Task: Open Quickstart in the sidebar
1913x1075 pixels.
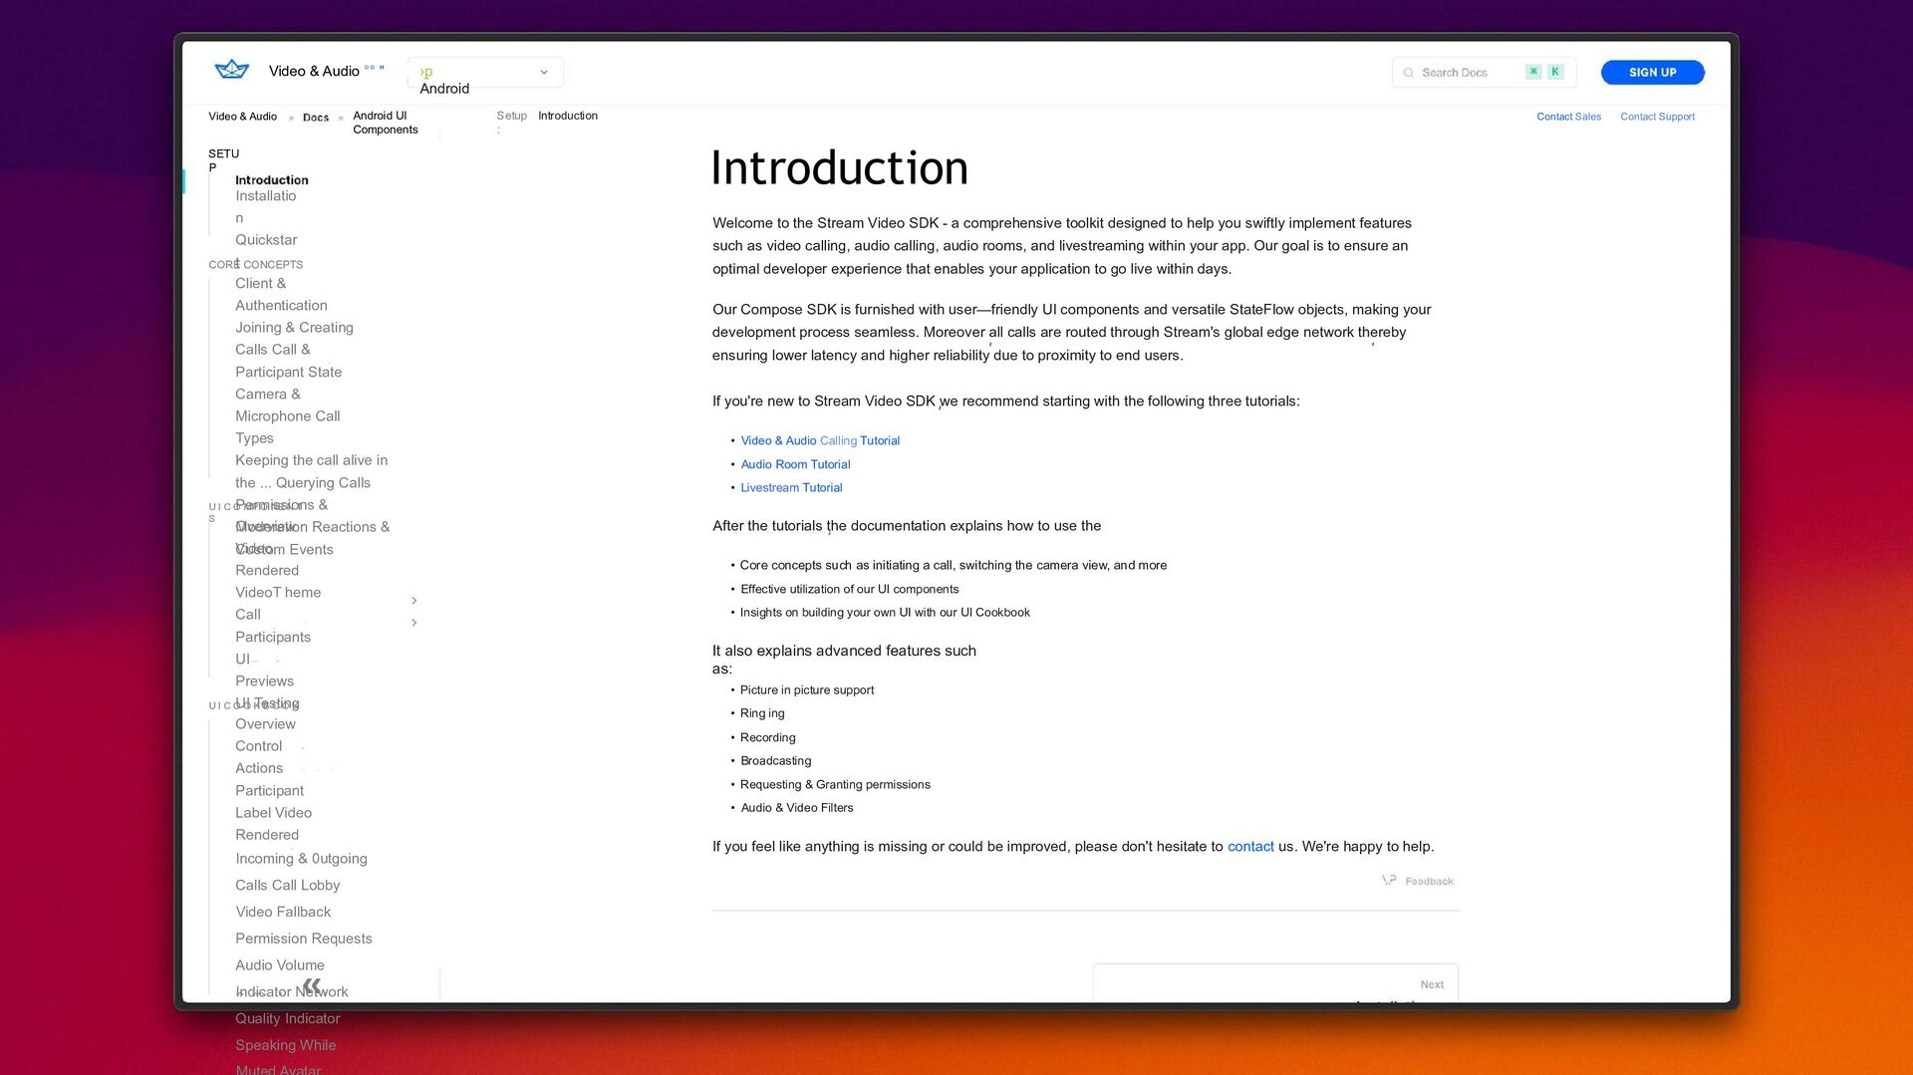Action: tap(266, 240)
